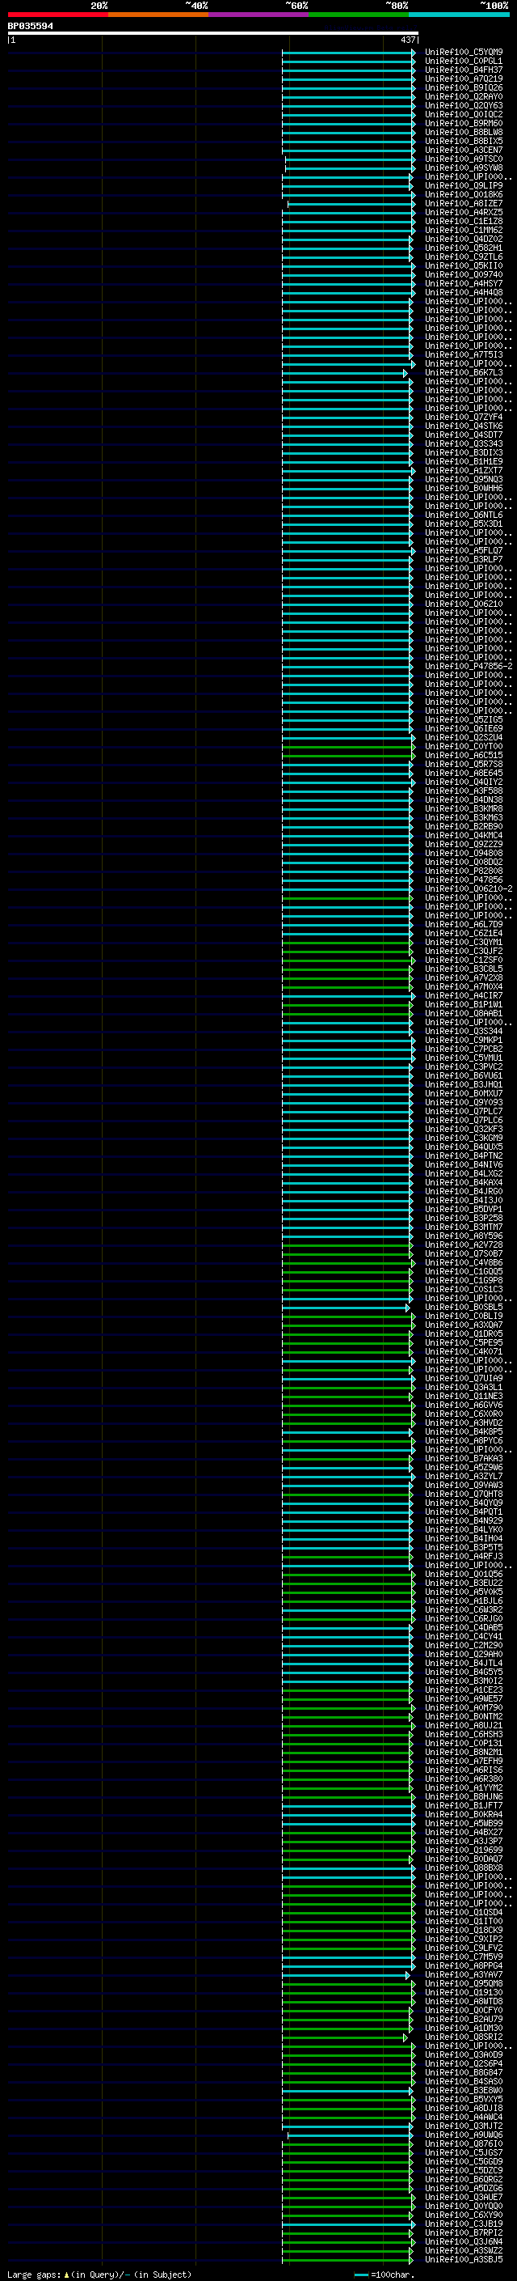
Task: Select the UniRef100_B9RM60 label
Action: point(464,123)
